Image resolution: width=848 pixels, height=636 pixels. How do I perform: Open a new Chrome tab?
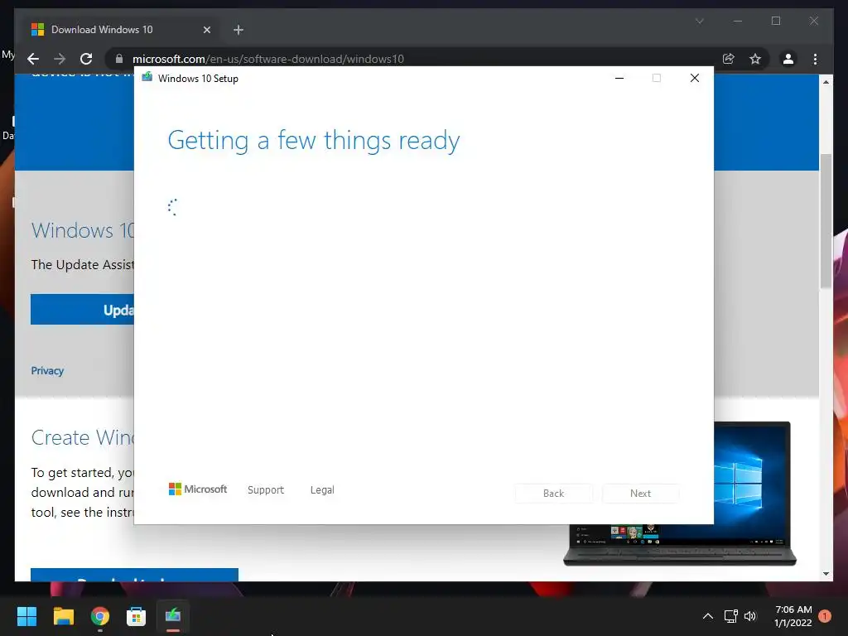(238, 30)
